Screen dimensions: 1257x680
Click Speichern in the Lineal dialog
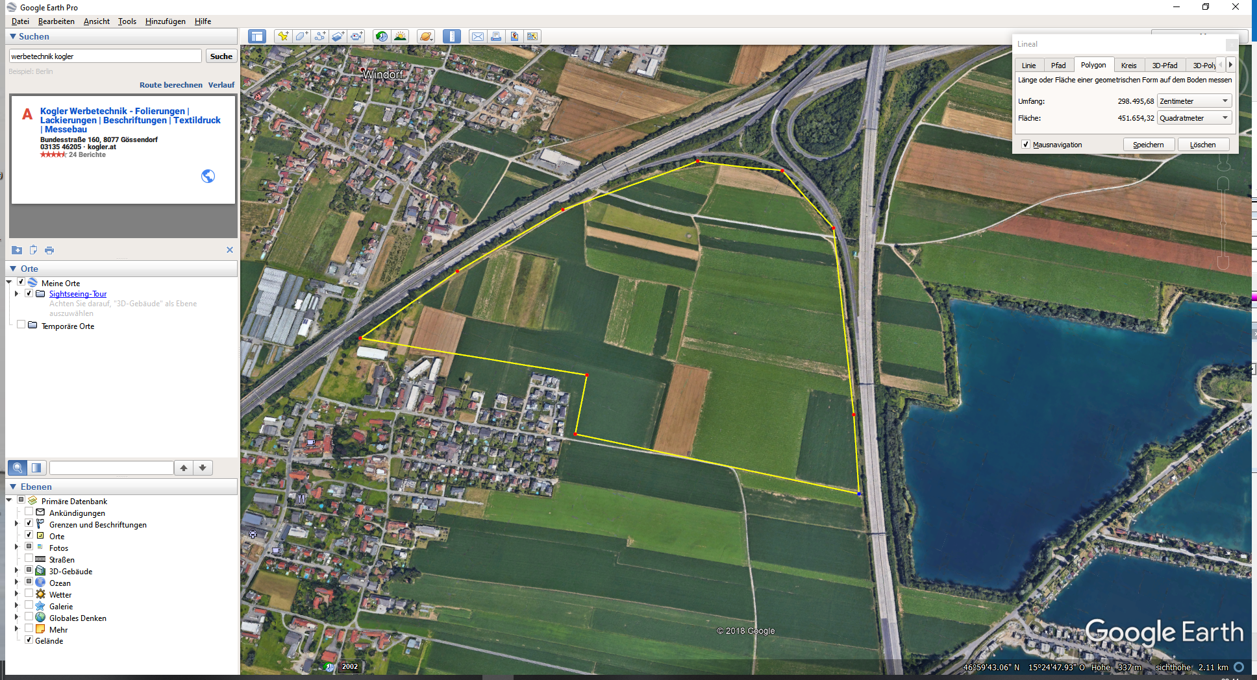tap(1149, 145)
